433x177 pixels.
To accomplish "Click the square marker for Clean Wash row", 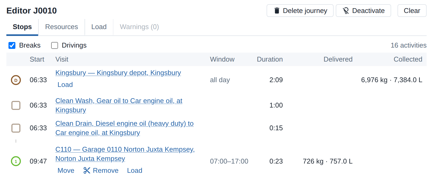I will point(16,105).
